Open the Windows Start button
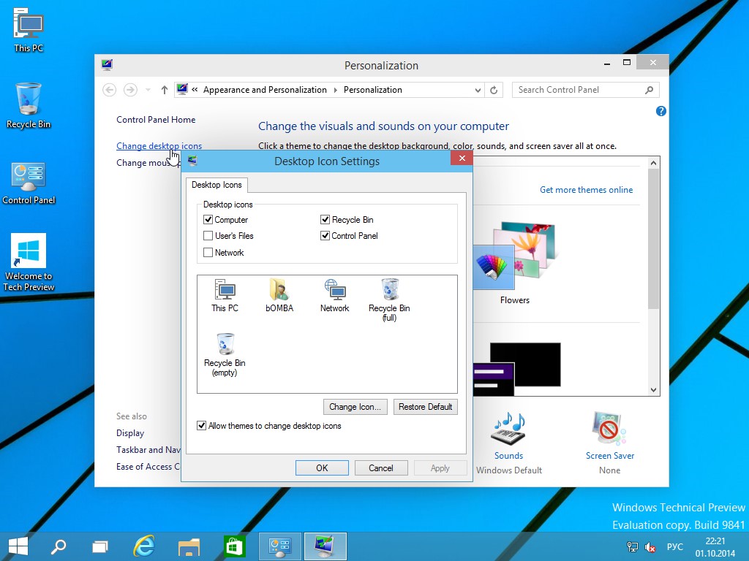749x561 pixels. click(x=18, y=546)
